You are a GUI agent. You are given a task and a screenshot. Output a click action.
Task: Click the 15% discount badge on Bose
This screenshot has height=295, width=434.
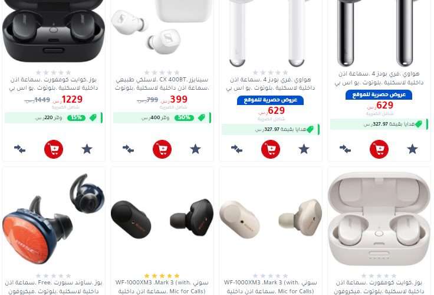(76, 118)
